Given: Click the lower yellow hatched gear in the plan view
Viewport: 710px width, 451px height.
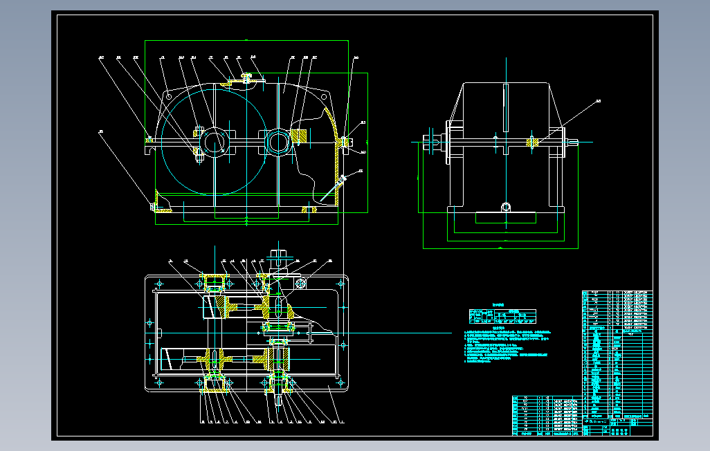Looking at the screenshot, I should [x=213, y=360].
